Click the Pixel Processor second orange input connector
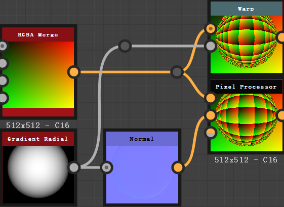 [x=211, y=115]
